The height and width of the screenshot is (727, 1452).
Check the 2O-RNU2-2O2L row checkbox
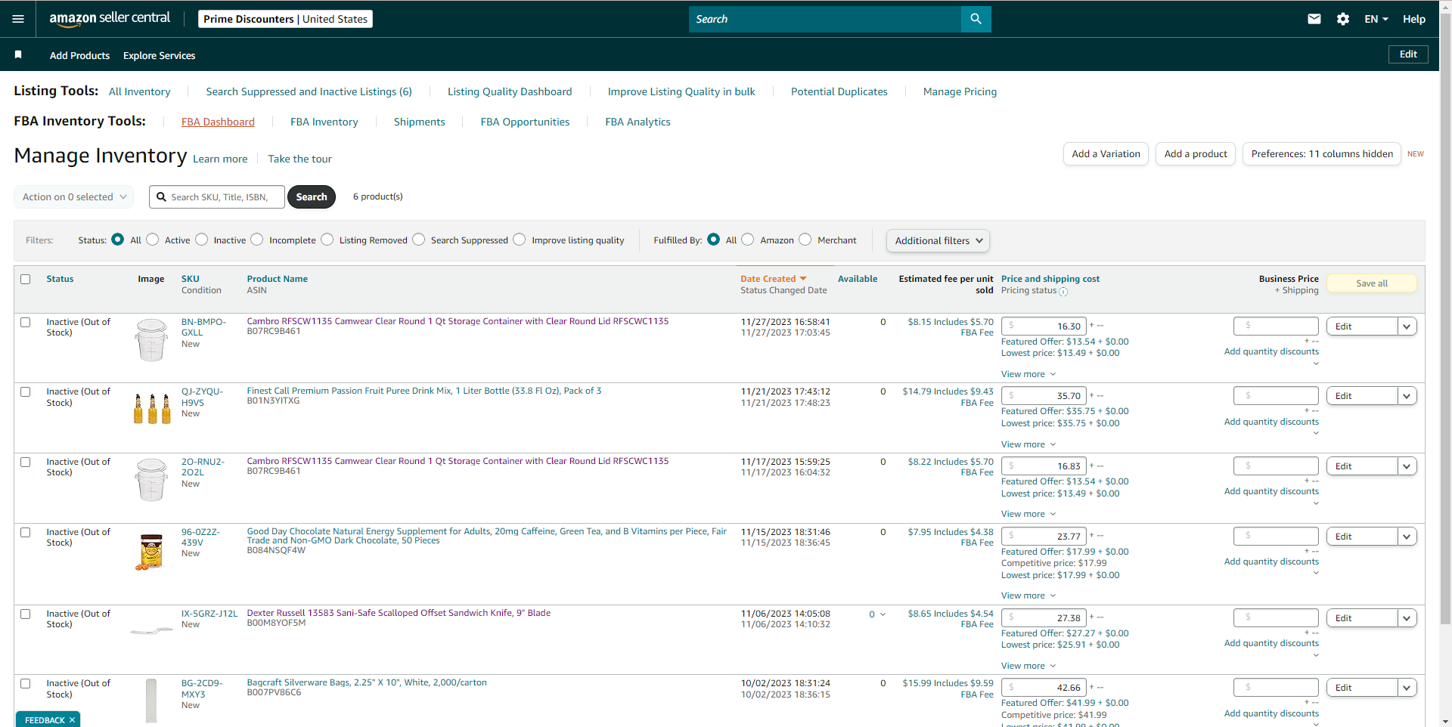click(26, 462)
